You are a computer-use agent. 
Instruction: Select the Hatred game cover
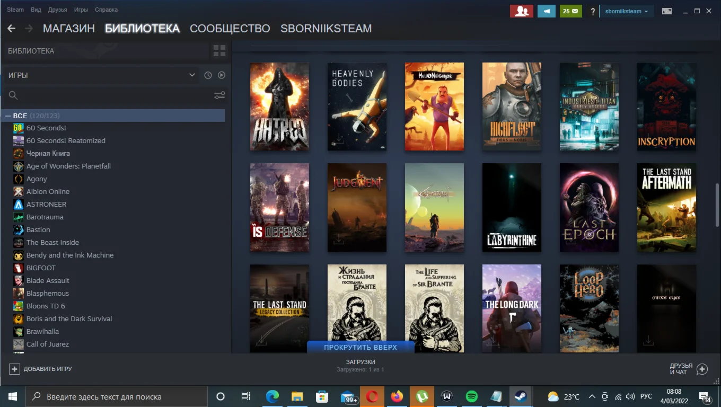[x=279, y=107]
